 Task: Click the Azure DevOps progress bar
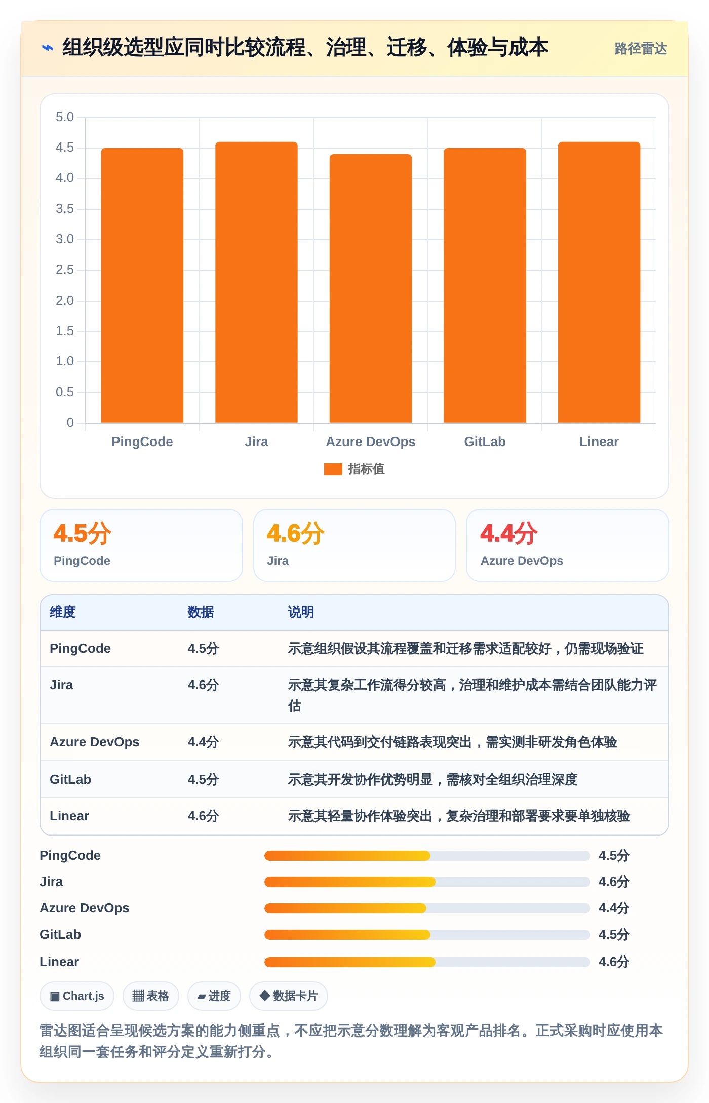[427, 908]
